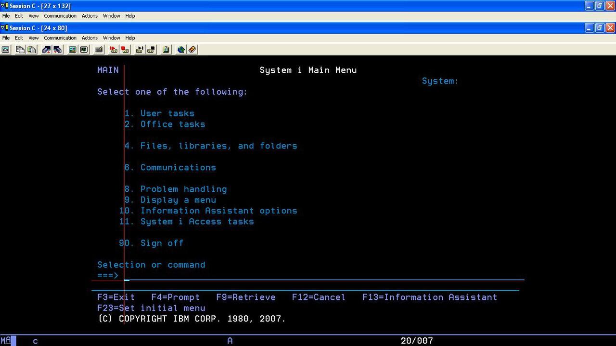Screen dimensions: 616x346
Task: Click the '90. Sign off' option
Action: point(151,243)
